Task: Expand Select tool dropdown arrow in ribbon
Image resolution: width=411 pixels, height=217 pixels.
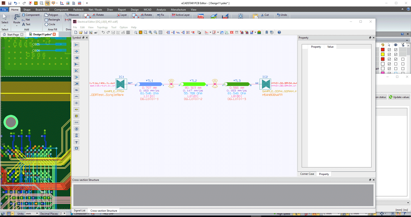Action: [x=5, y=26]
